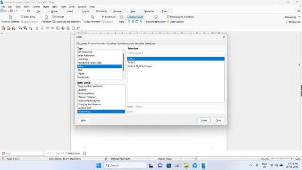
Task: Switch to the Review ribbon tab
Action: [x=117, y=11]
